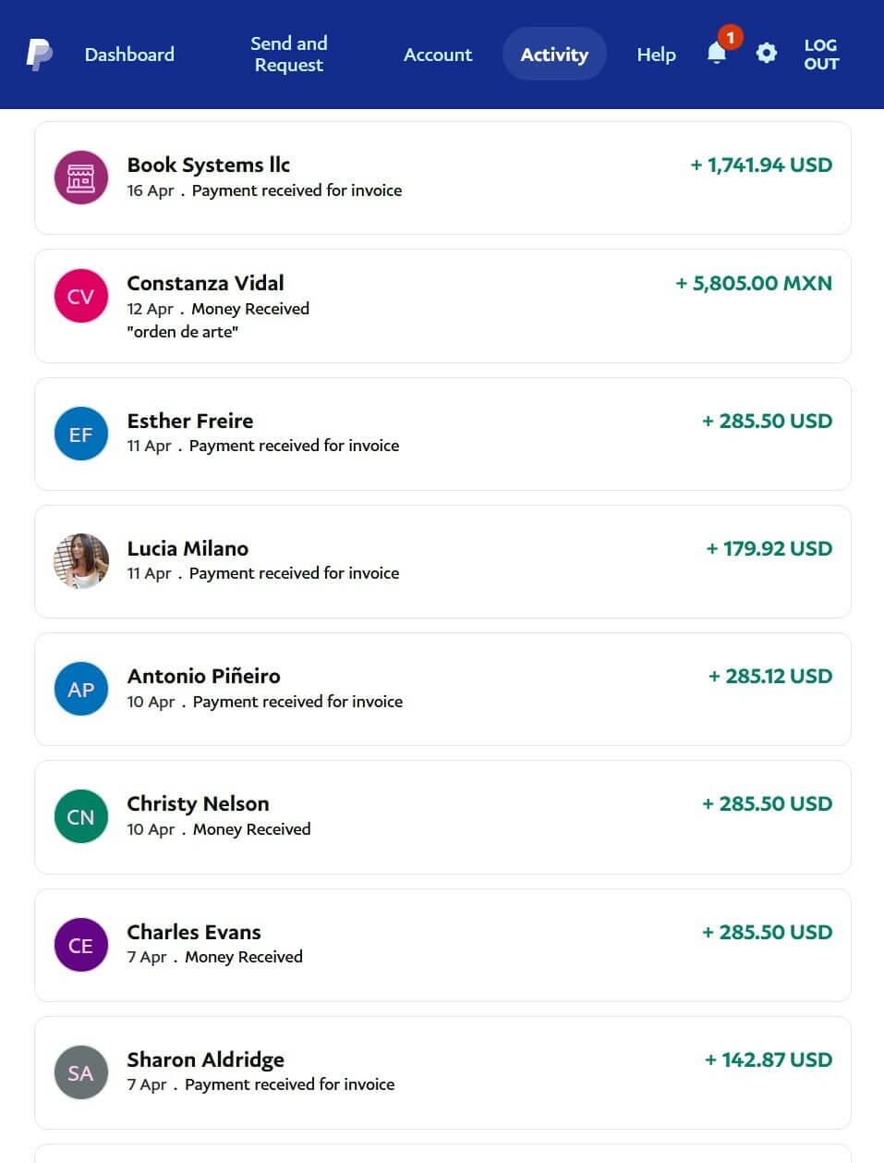Click the SA avatar for Sharon Aldridge
The image size is (884, 1163).
tap(81, 1072)
